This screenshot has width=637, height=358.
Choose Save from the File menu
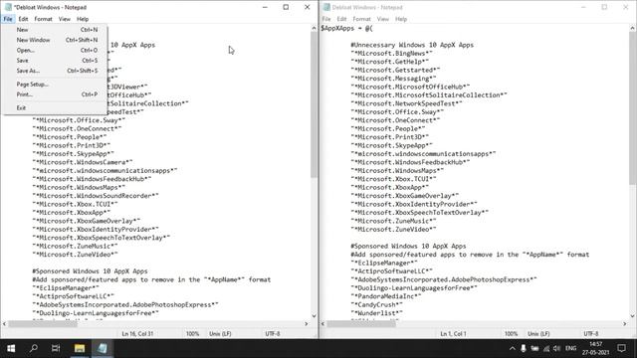55,61
